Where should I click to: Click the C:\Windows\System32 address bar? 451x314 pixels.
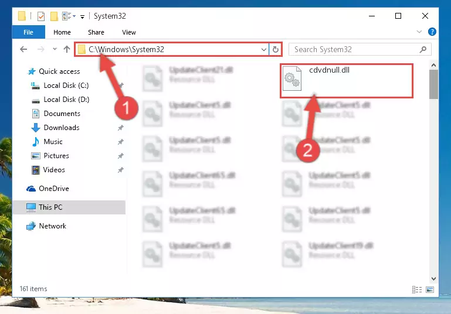tap(172, 49)
